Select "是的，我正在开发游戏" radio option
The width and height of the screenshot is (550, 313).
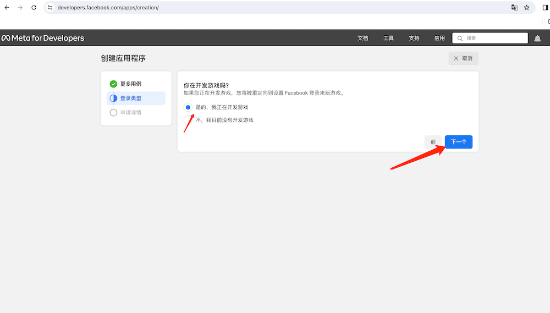188,107
